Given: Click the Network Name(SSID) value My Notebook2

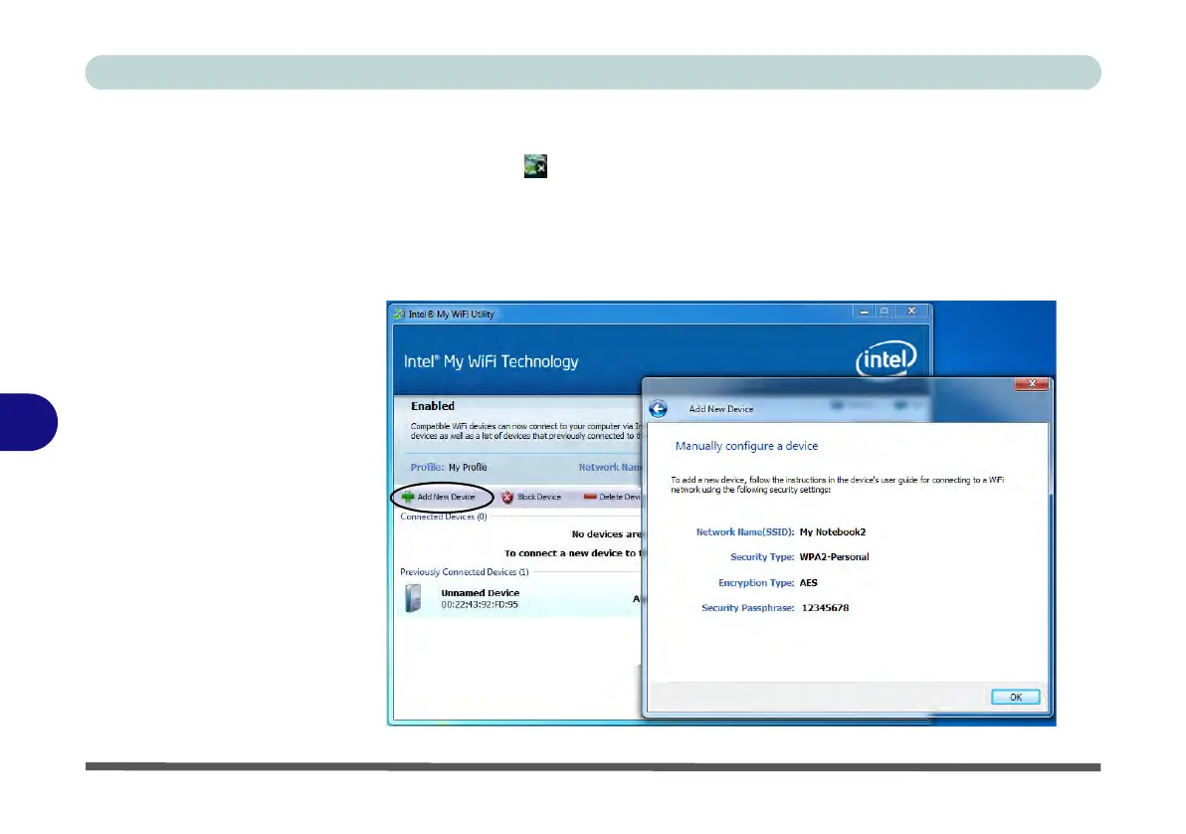Looking at the screenshot, I should (x=832, y=532).
